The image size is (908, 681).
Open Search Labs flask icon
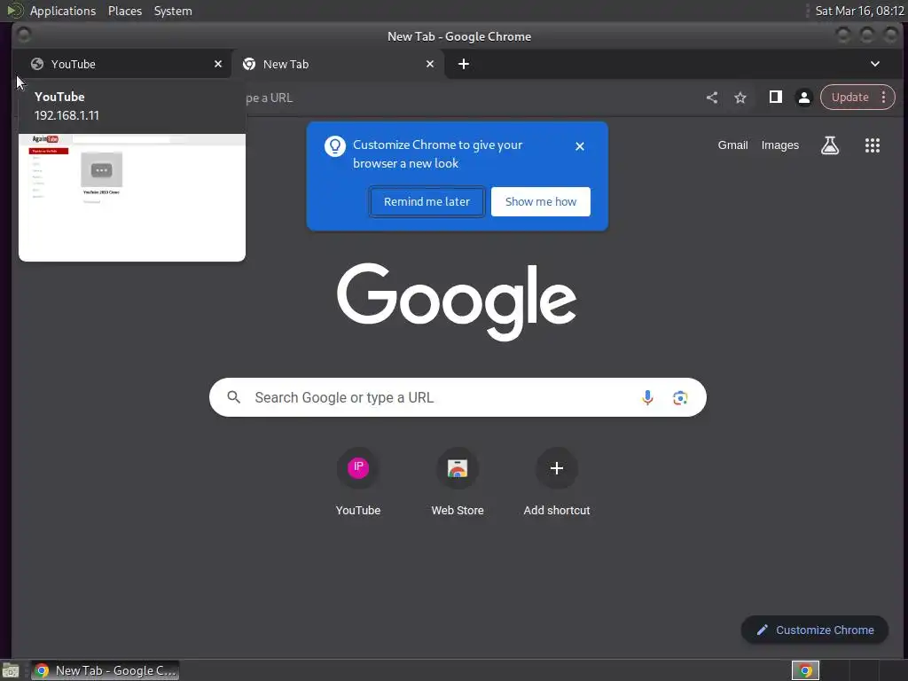pyautogui.click(x=830, y=145)
